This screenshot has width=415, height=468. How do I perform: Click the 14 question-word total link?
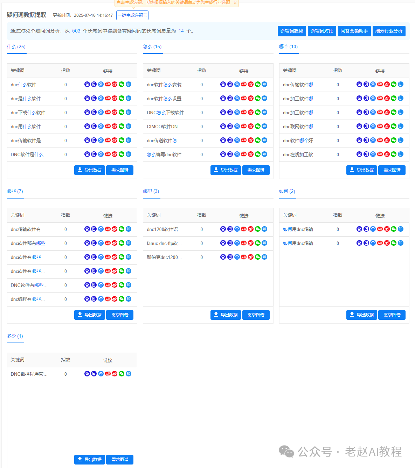click(x=181, y=31)
